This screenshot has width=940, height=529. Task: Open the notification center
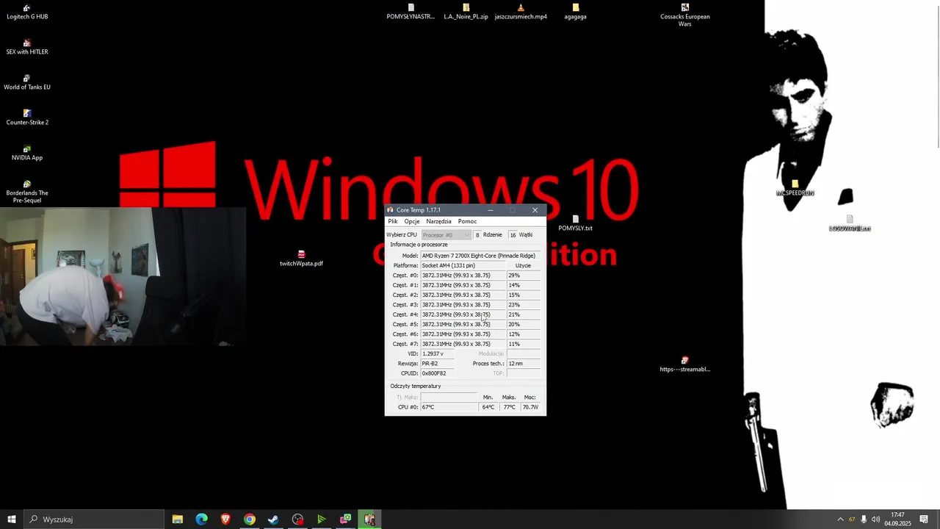(x=924, y=519)
